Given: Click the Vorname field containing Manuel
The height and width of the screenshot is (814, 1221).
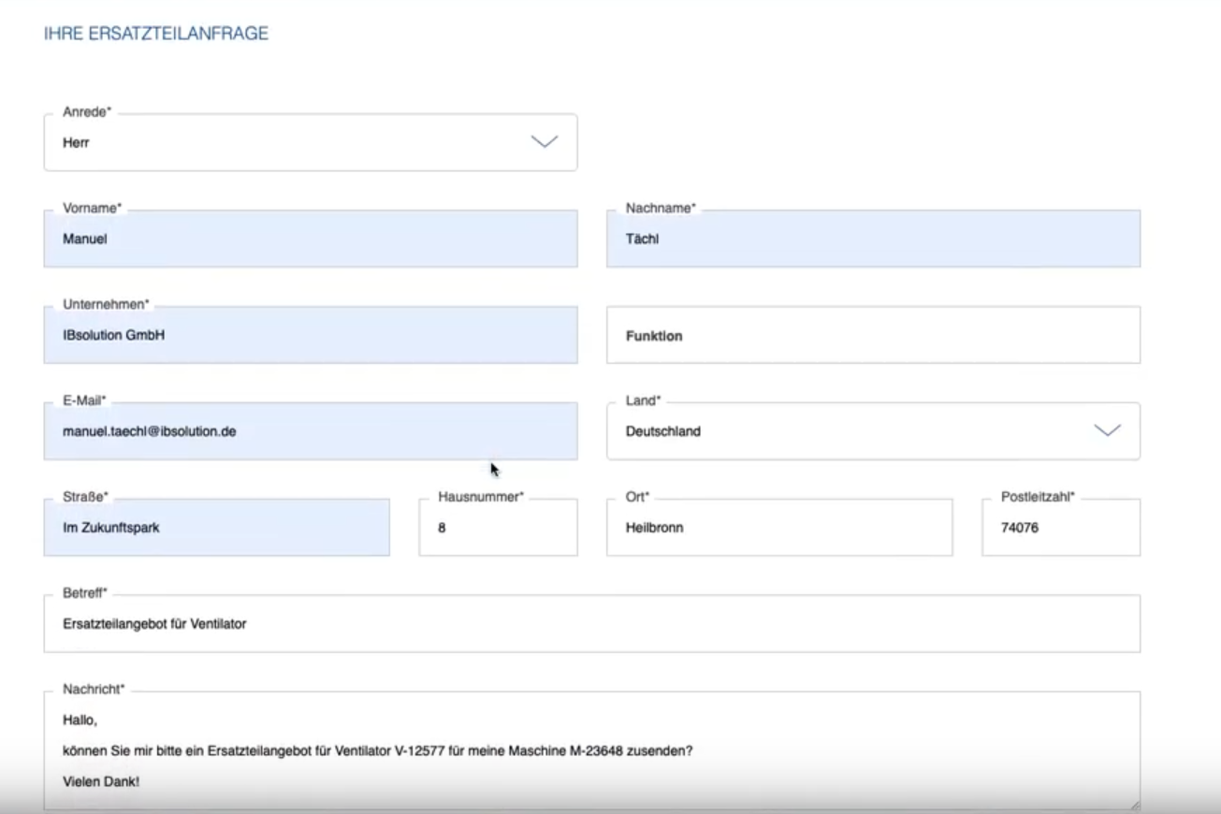Looking at the screenshot, I should [x=310, y=240].
